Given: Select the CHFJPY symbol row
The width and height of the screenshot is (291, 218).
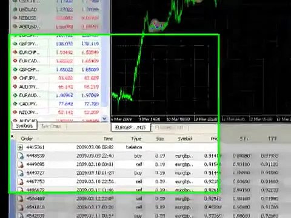Looking at the screenshot, I should (x=56, y=78).
